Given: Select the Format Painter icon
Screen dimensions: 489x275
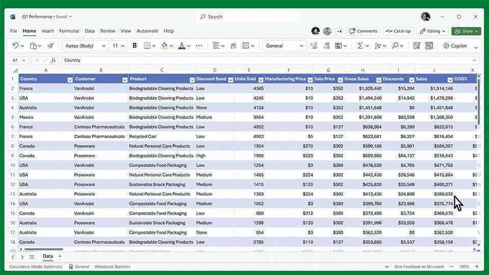Looking at the screenshot, I should tap(50, 46).
